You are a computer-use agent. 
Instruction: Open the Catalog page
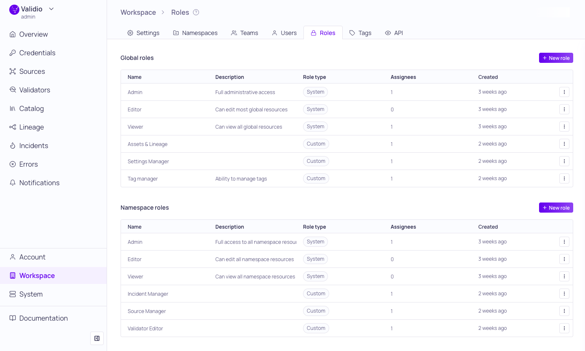click(53, 108)
